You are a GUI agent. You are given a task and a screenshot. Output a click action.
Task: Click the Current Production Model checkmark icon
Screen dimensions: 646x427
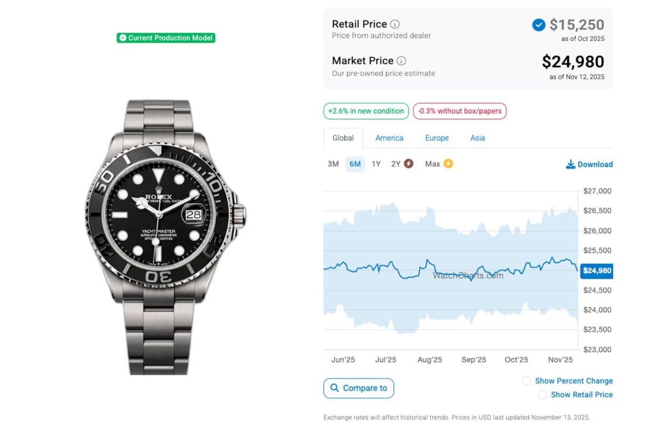tap(123, 38)
